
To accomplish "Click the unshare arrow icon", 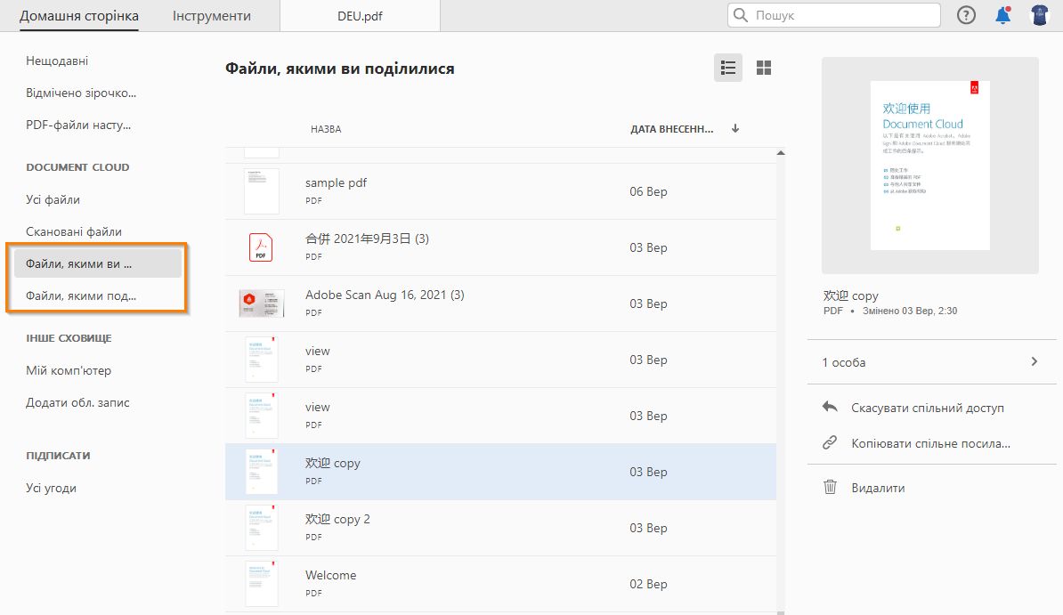I will pyautogui.click(x=830, y=407).
